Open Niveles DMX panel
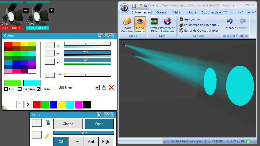This screenshot has height=146, width=260. tap(154, 25)
